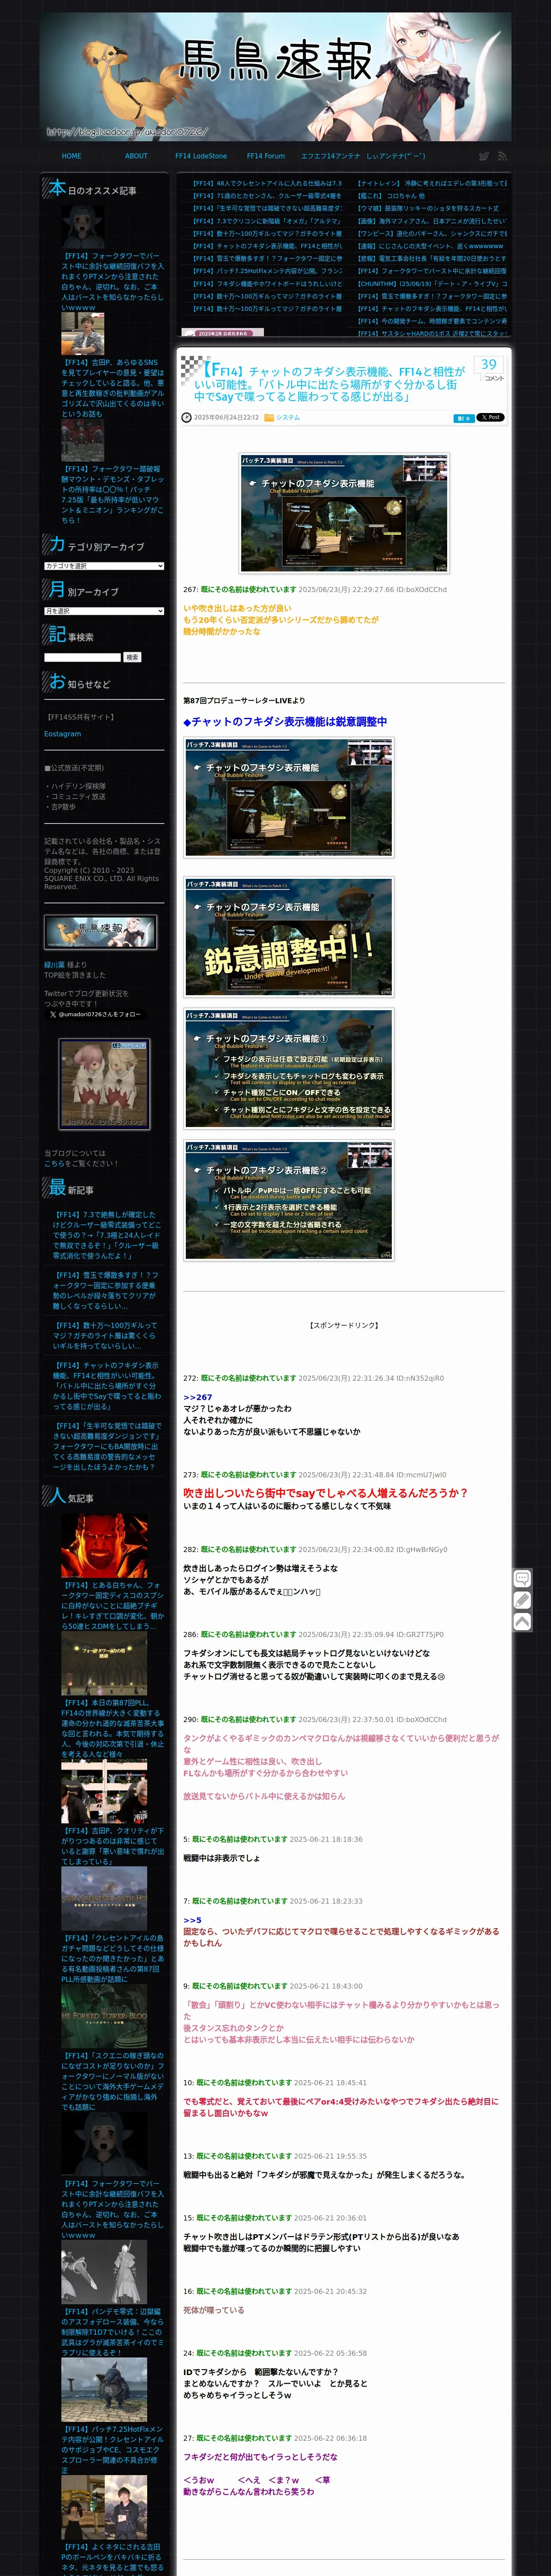Click the 緑川葉 artist link
This screenshot has width=551, height=2576.
pos(54,965)
